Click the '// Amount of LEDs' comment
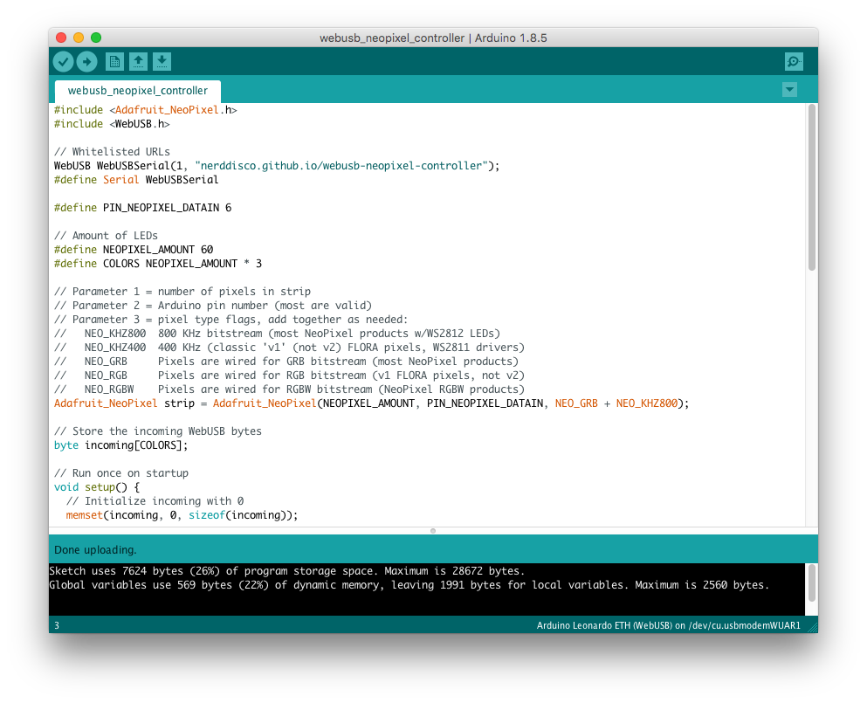Screen dimensions: 867x703 pos(106,236)
